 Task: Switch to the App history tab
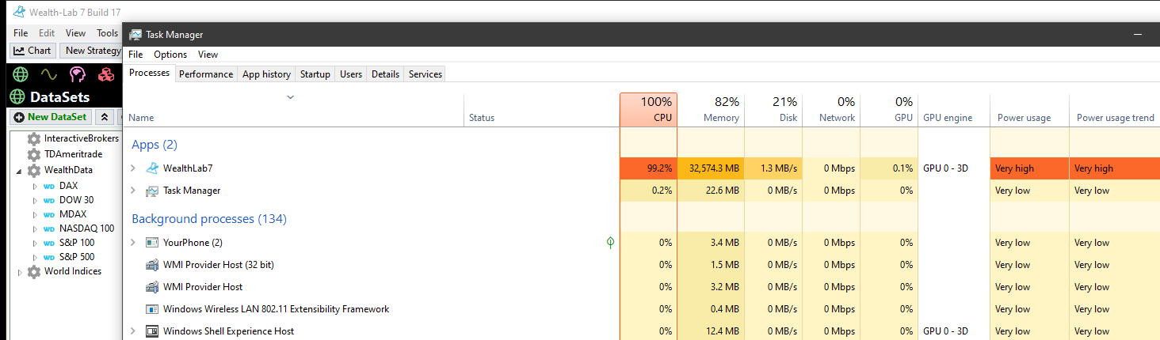pyautogui.click(x=266, y=74)
